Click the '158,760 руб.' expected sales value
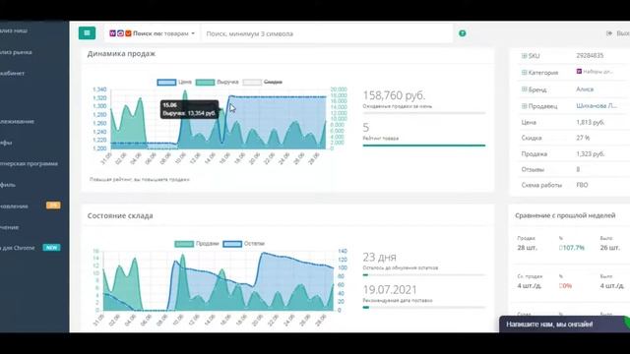Viewport: 630px width, 354px height. tap(394, 95)
